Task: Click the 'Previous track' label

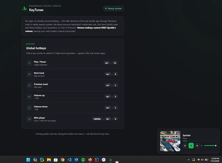Action: [41, 84]
